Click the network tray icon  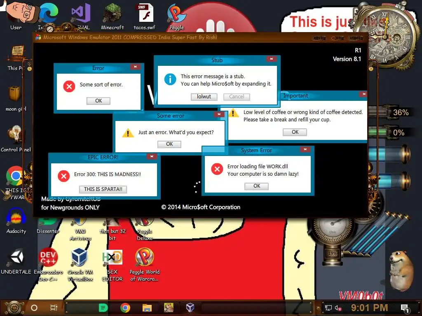pyautogui.click(x=328, y=308)
